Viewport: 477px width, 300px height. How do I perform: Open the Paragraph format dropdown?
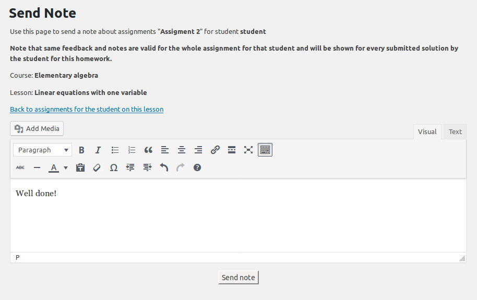(43, 150)
